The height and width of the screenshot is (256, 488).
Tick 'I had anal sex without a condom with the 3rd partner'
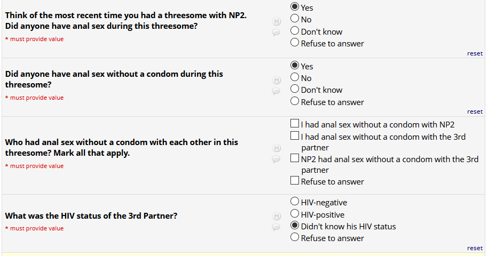pos(295,137)
